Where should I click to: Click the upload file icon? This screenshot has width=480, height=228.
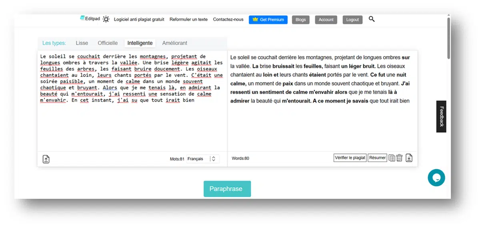pyautogui.click(x=46, y=159)
